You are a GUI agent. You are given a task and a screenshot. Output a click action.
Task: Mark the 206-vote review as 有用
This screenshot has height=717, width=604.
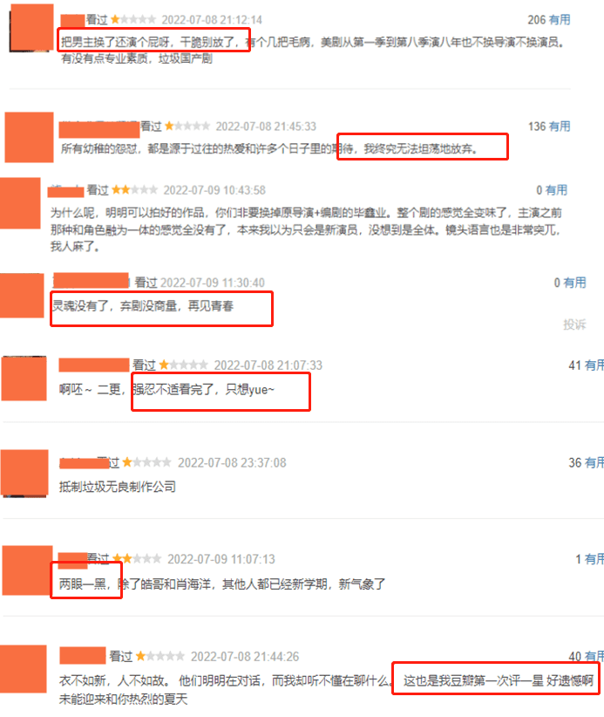[560, 20]
